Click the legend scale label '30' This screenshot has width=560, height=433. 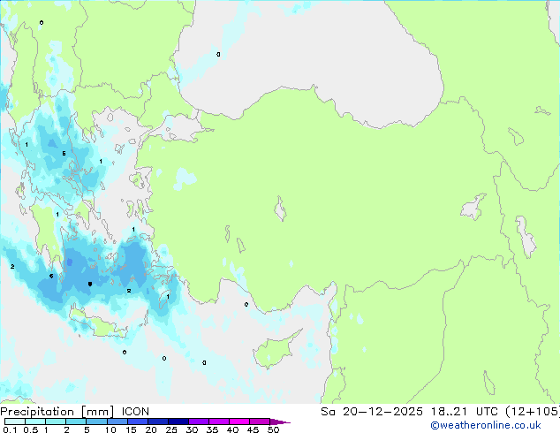[x=192, y=429]
